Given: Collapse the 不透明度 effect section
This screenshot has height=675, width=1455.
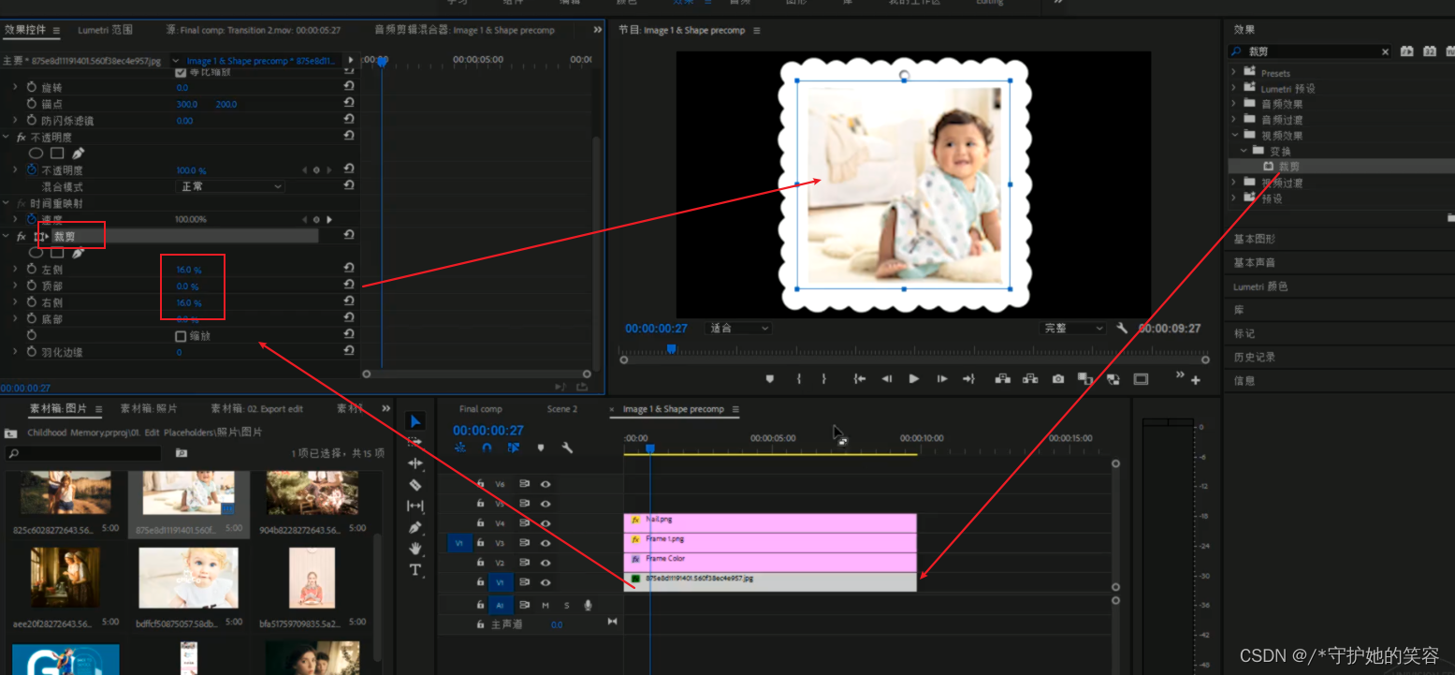Looking at the screenshot, I should [x=7, y=137].
